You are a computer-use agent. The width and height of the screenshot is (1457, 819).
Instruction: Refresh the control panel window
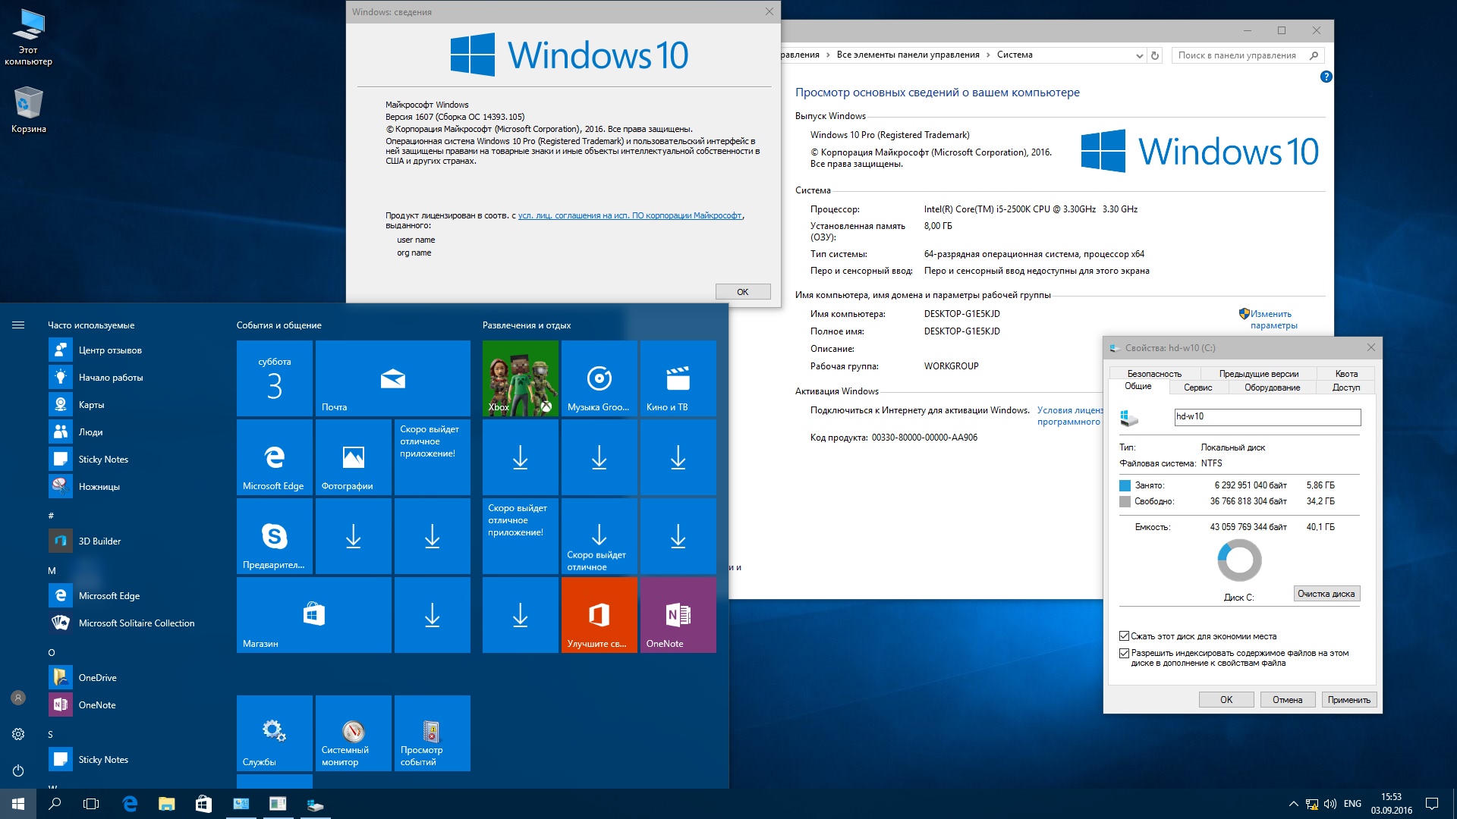pos(1155,55)
